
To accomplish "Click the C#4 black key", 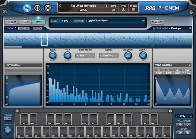I will [145, 119].
